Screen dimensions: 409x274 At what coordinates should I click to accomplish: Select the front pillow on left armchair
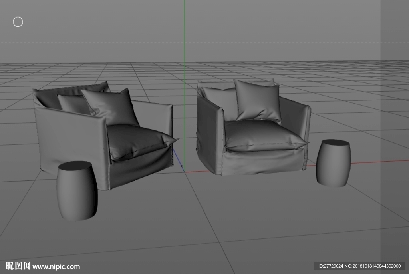111,108
